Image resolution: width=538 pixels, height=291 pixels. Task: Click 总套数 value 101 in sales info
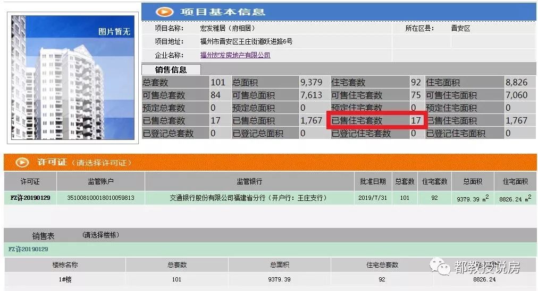pos(218,82)
